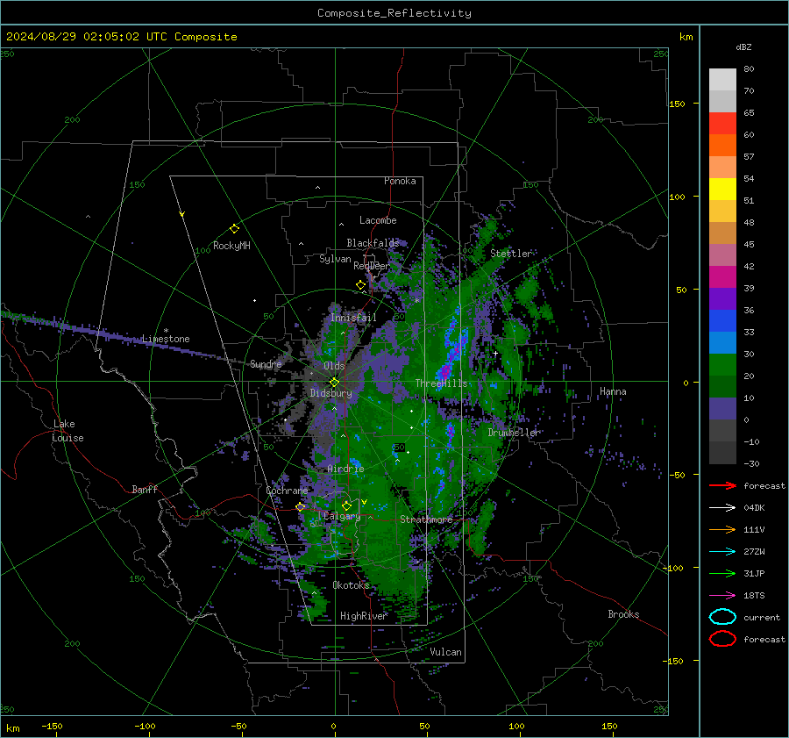Click the red forecast arrow in legend
The width and height of the screenshot is (789, 738).
pos(722,485)
